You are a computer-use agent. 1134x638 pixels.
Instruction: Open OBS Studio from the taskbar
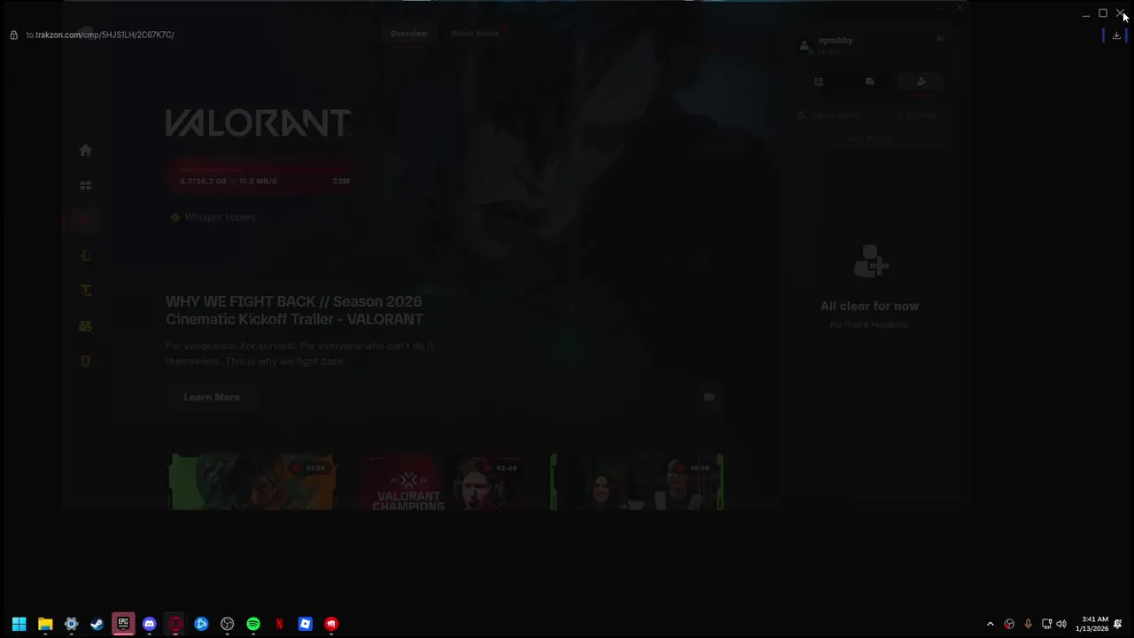(x=227, y=624)
